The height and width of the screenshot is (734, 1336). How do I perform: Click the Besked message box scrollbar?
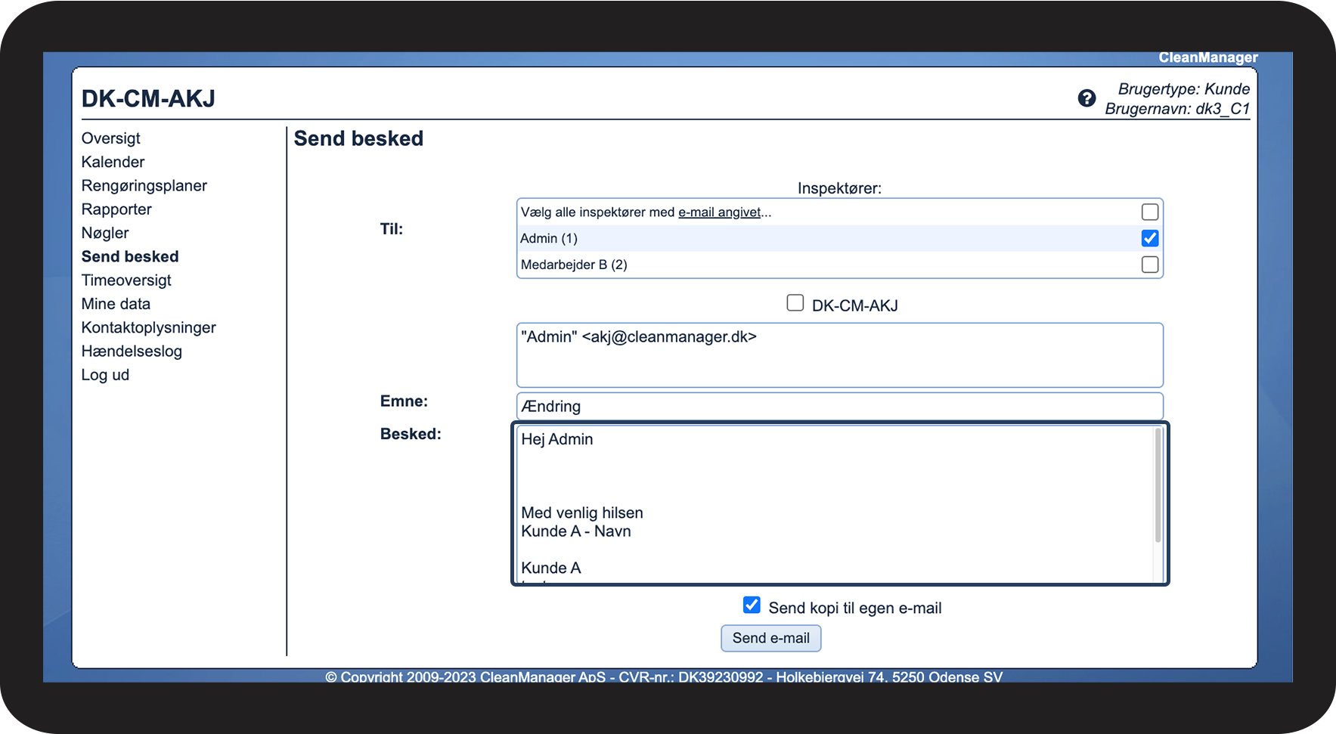(x=1157, y=485)
